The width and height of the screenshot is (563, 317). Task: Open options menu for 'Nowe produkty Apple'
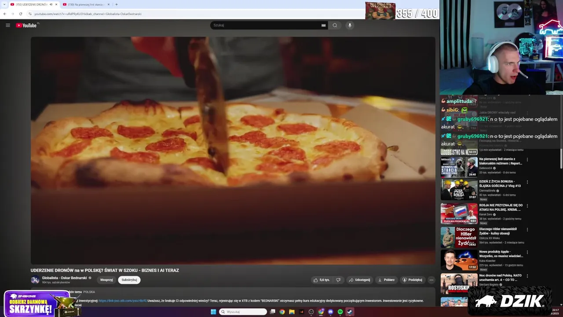527,252
